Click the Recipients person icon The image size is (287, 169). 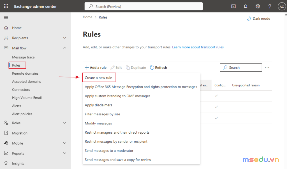coord(6,38)
